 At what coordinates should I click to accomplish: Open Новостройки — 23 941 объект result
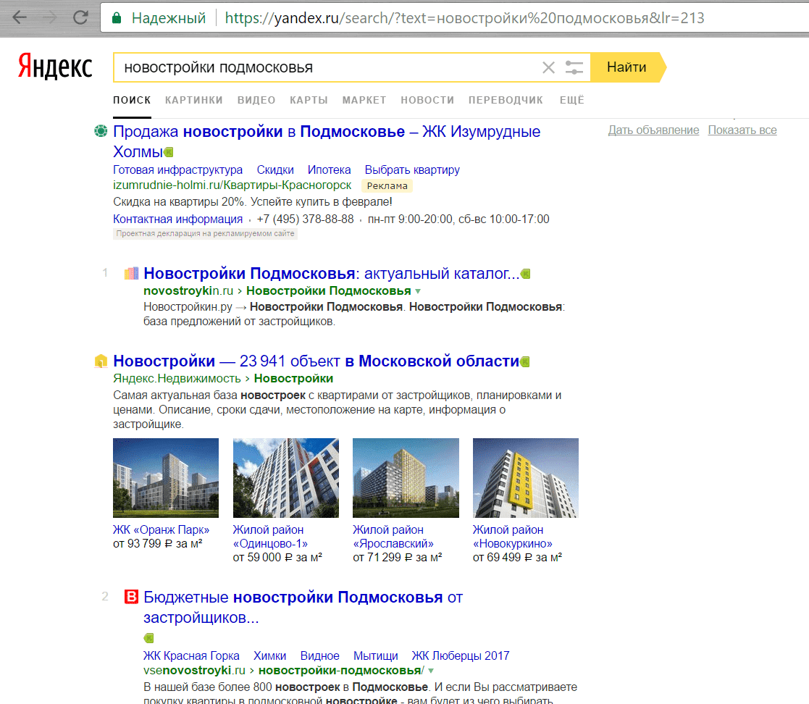coord(316,361)
